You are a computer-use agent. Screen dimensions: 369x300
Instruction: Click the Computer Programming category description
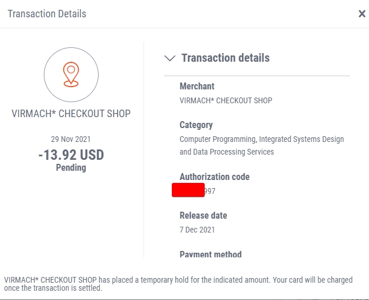(262, 145)
